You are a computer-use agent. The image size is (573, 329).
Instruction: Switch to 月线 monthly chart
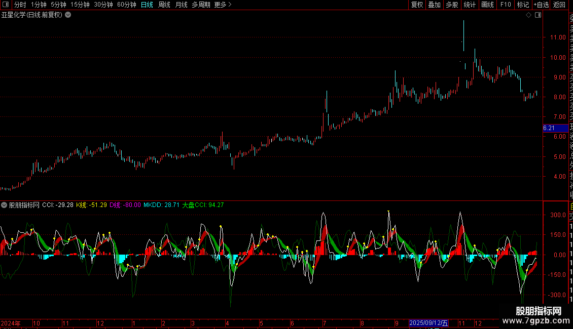click(181, 5)
